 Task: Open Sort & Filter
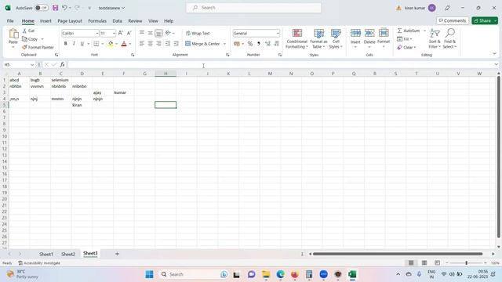tap(435, 38)
